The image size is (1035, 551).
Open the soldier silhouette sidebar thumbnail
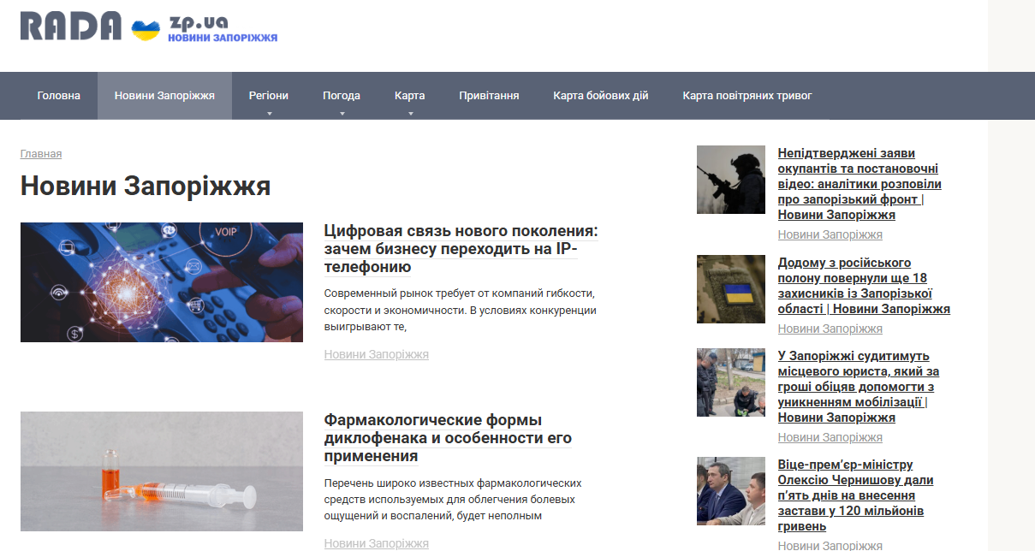[x=731, y=180]
